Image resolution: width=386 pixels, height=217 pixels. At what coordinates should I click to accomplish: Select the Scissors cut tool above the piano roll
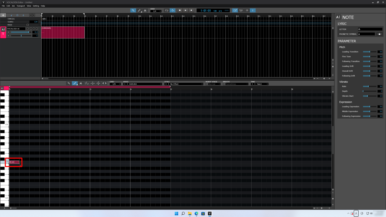point(81,83)
